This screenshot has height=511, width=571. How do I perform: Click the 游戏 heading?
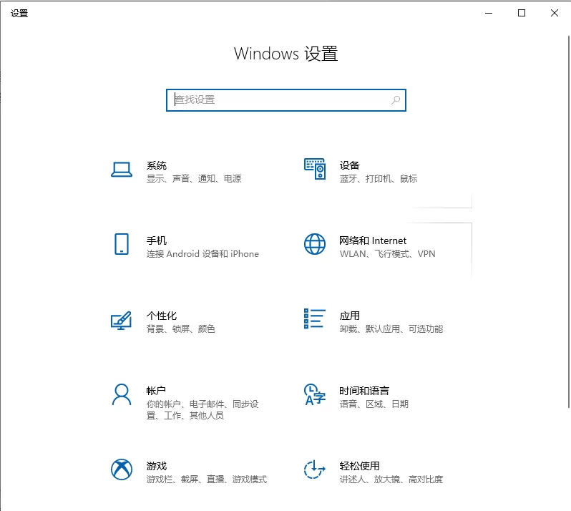tap(157, 466)
